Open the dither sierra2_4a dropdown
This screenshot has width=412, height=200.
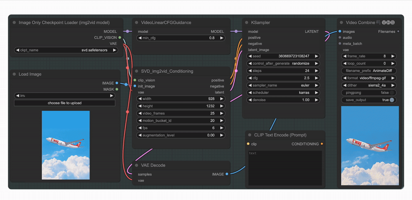click(369, 85)
